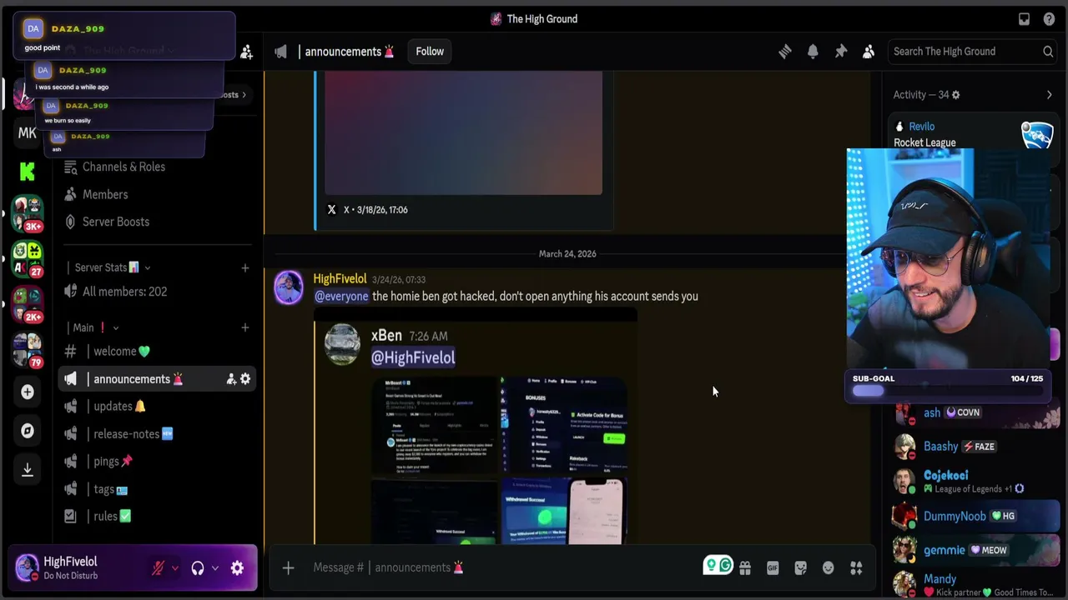This screenshot has width=1068, height=600.
Task: Open notification settings bell icon
Action: [x=813, y=52]
